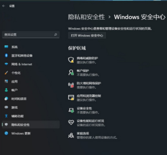The image size is (167, 155).
Task: Focus the 查找设置 search box
Action: [x=31, y=34]
